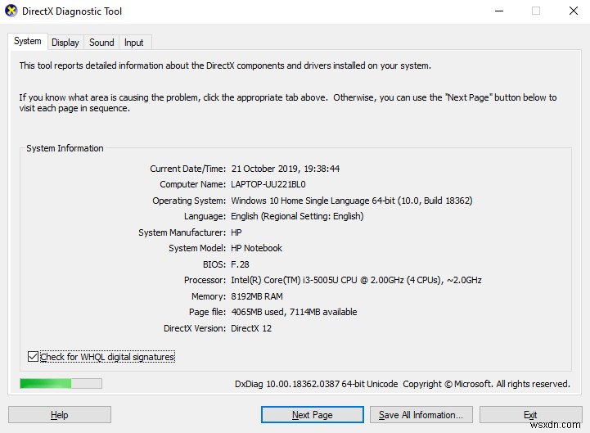Switch to the System tab
Screen dimensions: 590x433
[28, 41]
